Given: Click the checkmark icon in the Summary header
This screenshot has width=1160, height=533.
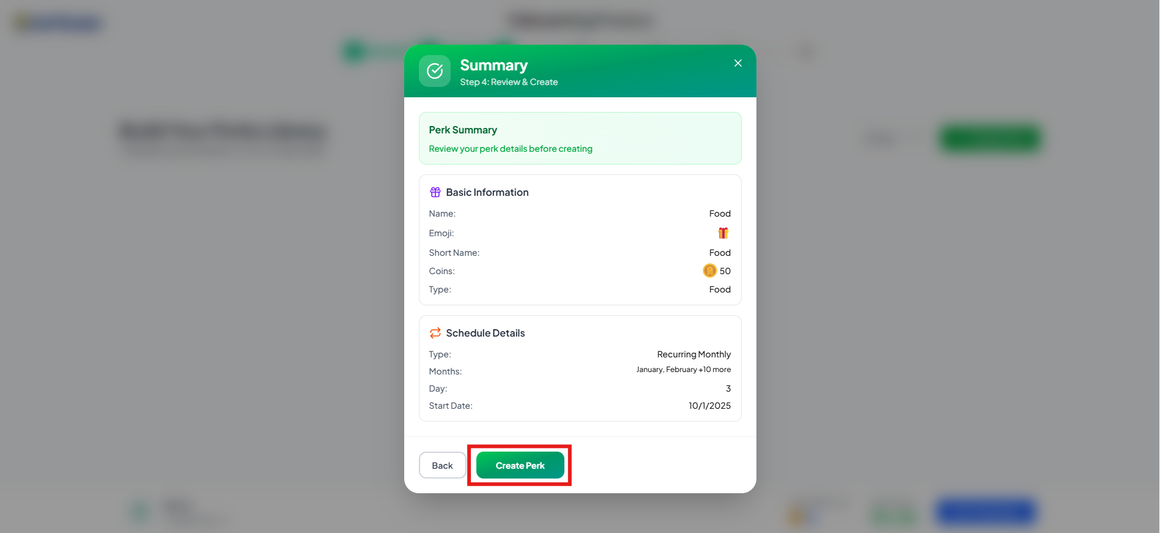Looking at the screenshot, I should [x=435, y=71].
